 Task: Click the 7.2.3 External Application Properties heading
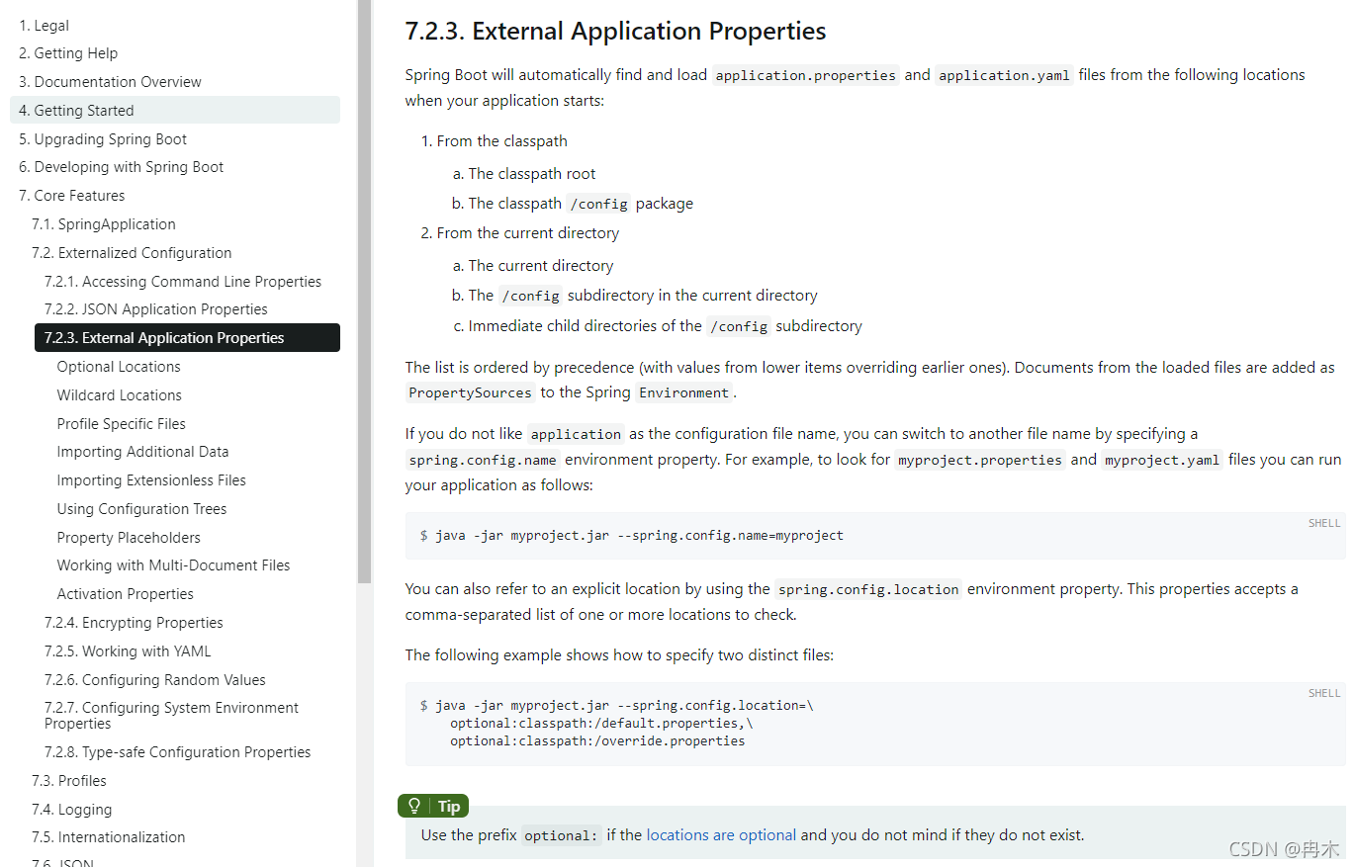[615, 31]
